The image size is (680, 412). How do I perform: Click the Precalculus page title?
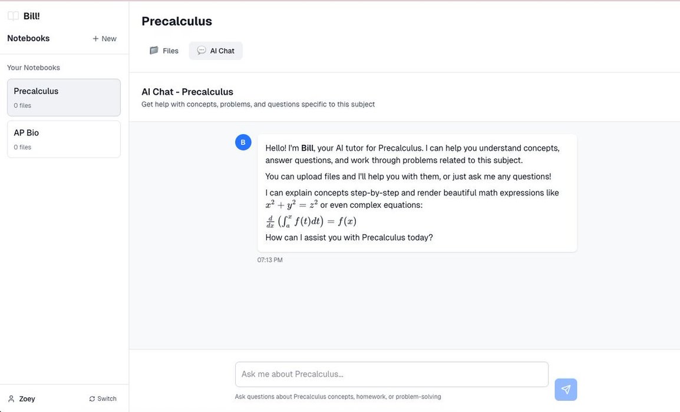tap(177, 21)
